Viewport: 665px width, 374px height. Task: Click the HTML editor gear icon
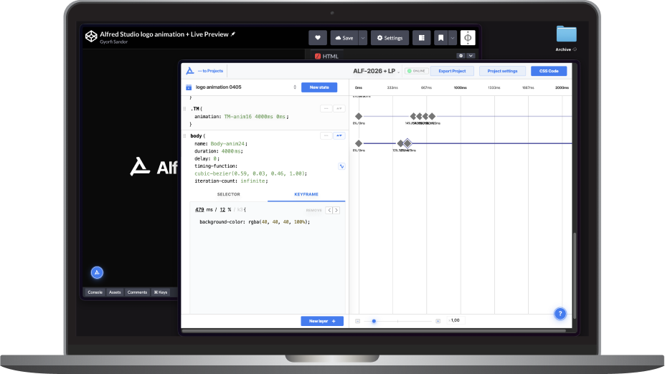(x=461, y=55)
